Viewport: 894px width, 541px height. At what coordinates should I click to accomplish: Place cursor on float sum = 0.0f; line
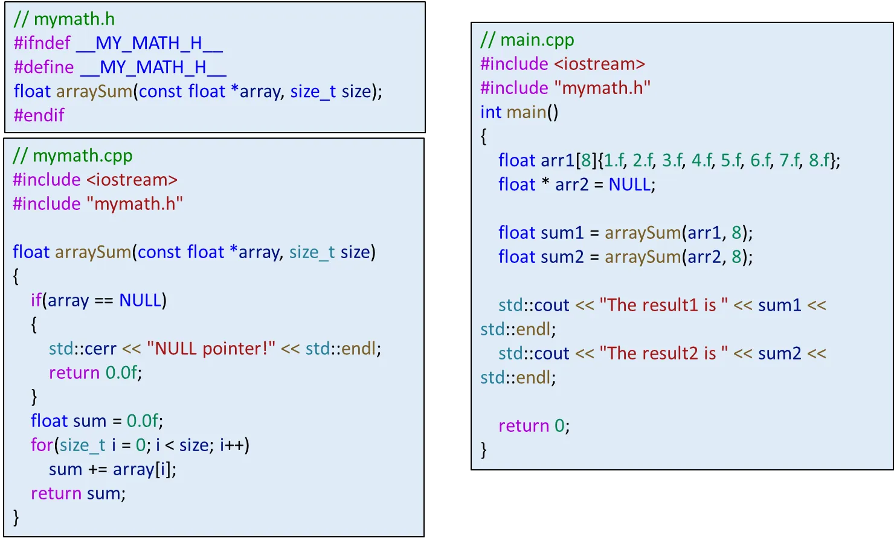click(97, 421)
